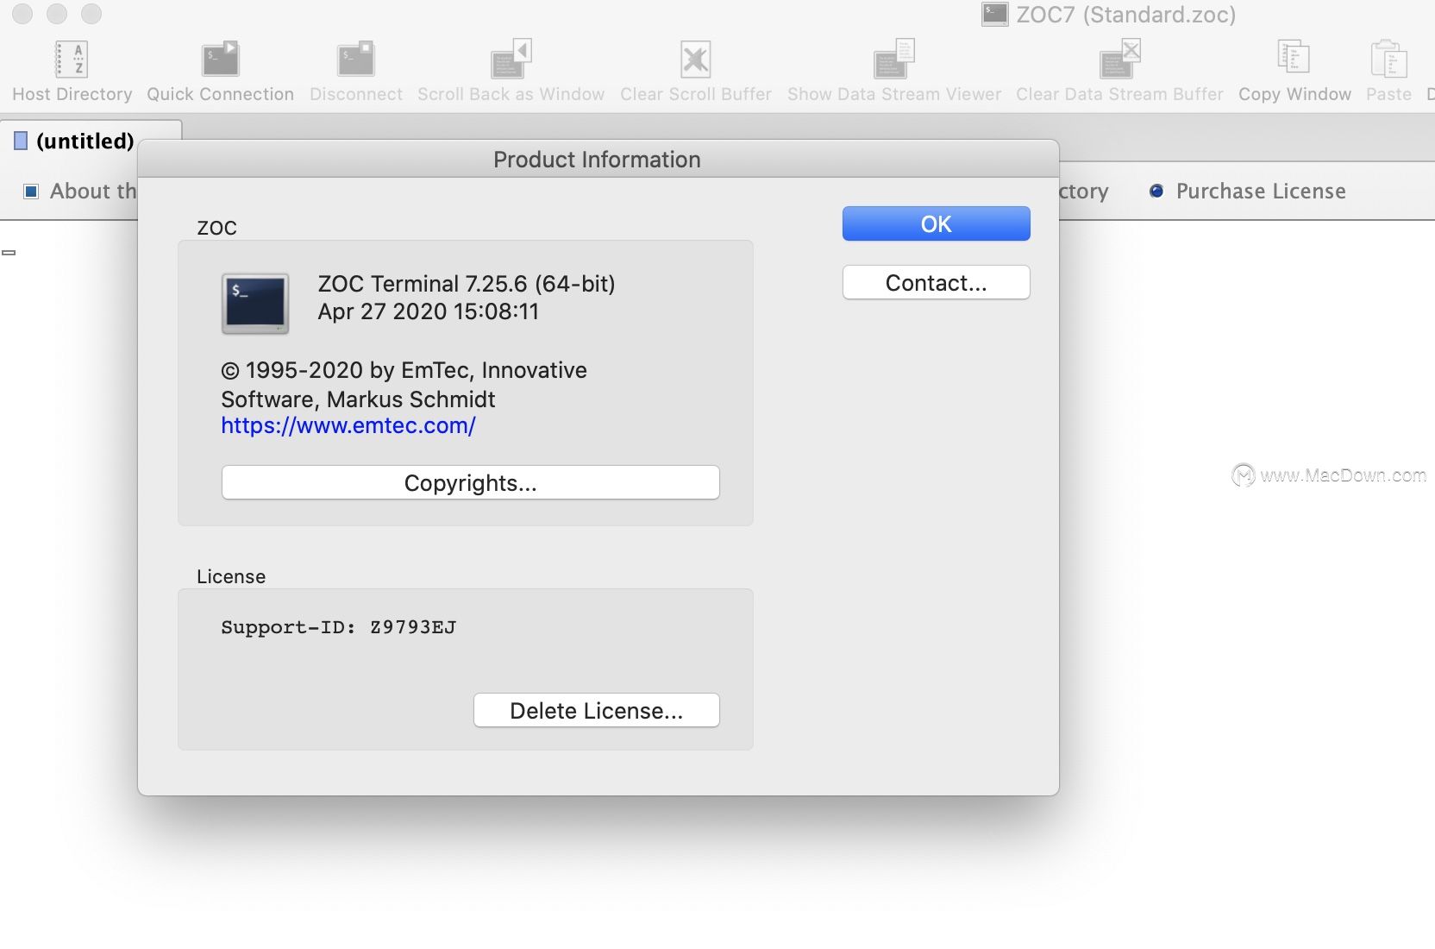Image resolution: width=1435 pixels, height=949 pixels.
Task: Click Clear Data Stream Buffer icon
Action: (1119, 60)
